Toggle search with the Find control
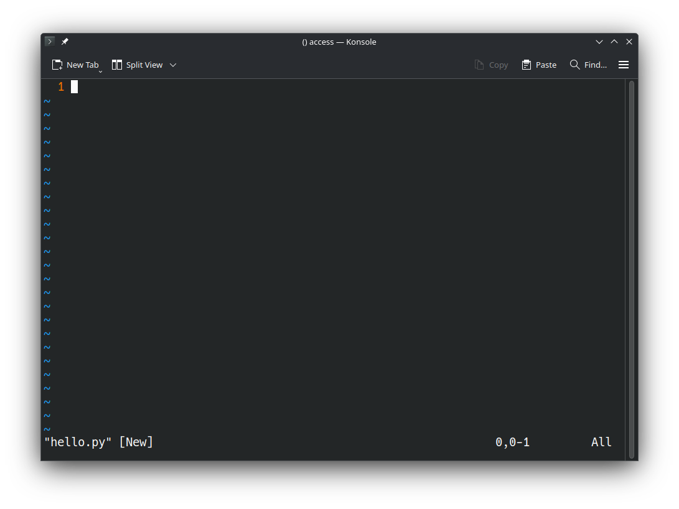679x509 pixels. coord(588,64)
